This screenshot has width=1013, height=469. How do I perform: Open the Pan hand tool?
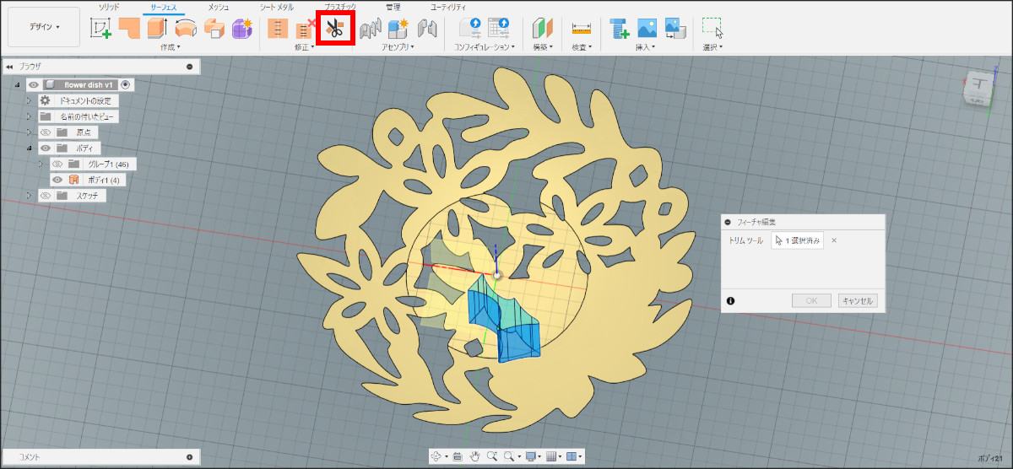pyautogui.click(x=474, y=456)
